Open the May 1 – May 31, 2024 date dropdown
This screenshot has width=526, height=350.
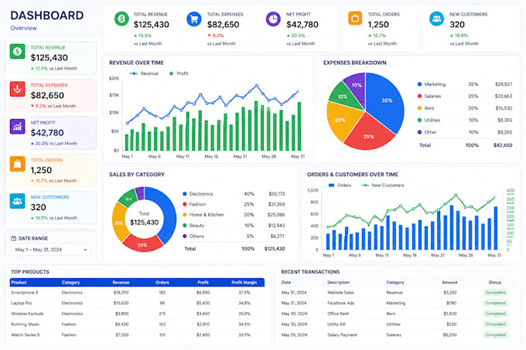[x=50, y=250]
